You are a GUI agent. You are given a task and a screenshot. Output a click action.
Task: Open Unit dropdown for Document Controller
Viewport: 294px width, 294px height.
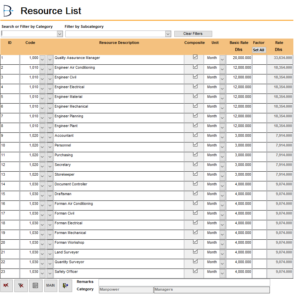click(x=222, y=186)
